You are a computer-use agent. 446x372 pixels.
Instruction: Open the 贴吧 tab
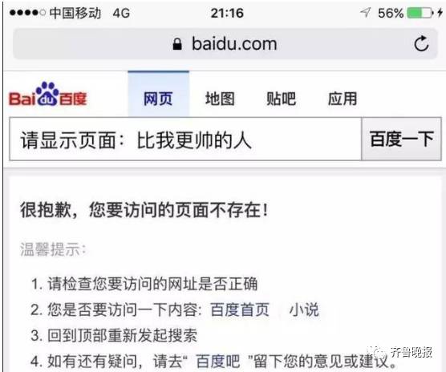point(281,99)
